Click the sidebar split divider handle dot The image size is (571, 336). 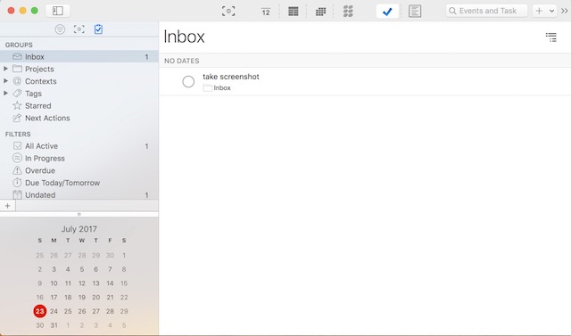79,214
